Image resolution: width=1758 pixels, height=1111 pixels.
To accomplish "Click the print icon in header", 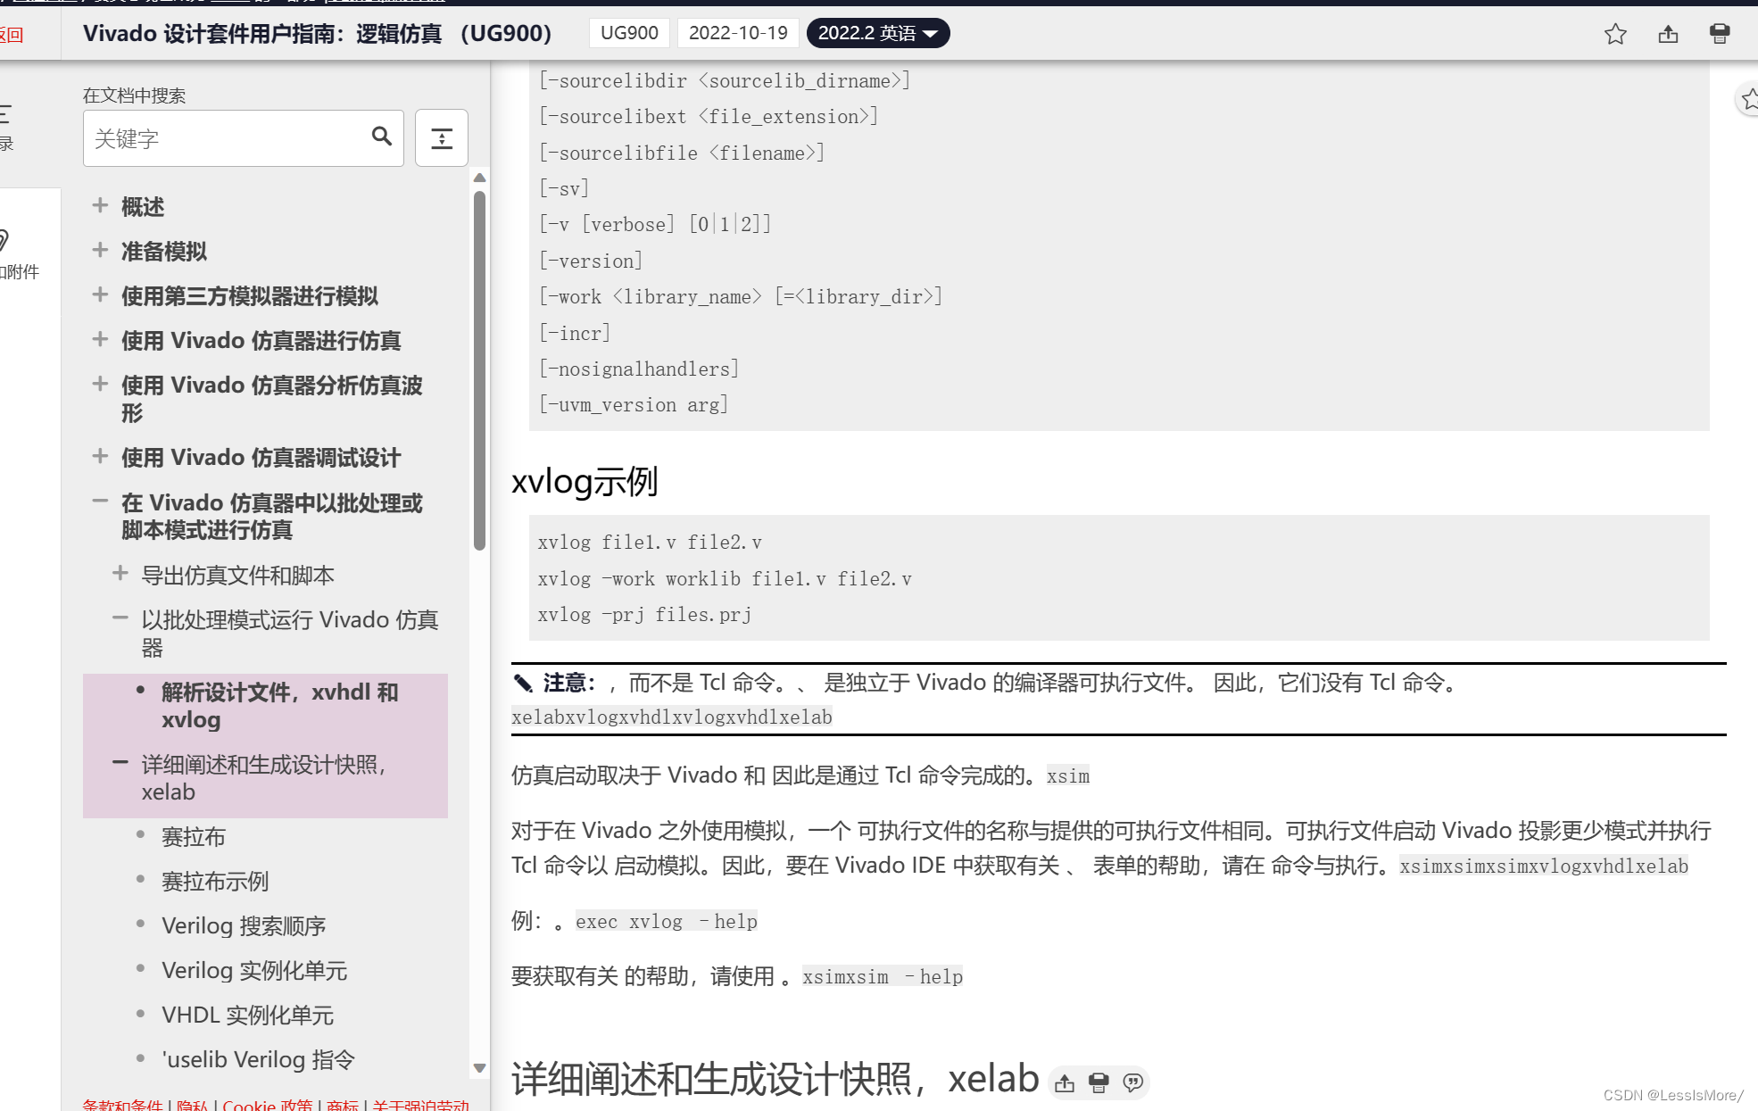I will coord(1720,34).
